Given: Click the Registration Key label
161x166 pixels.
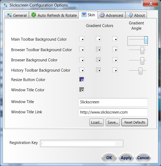Looking at the screenshot, I should tap(24, 143).
